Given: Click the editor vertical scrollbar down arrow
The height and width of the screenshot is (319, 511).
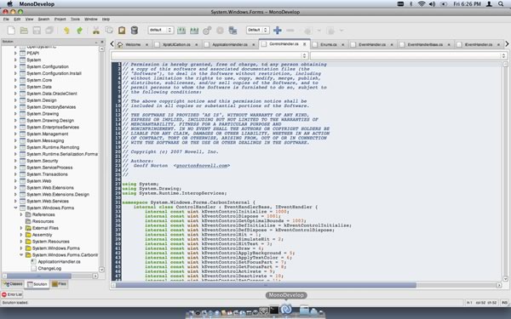Looking at the screenshot, I should (505, 279).
